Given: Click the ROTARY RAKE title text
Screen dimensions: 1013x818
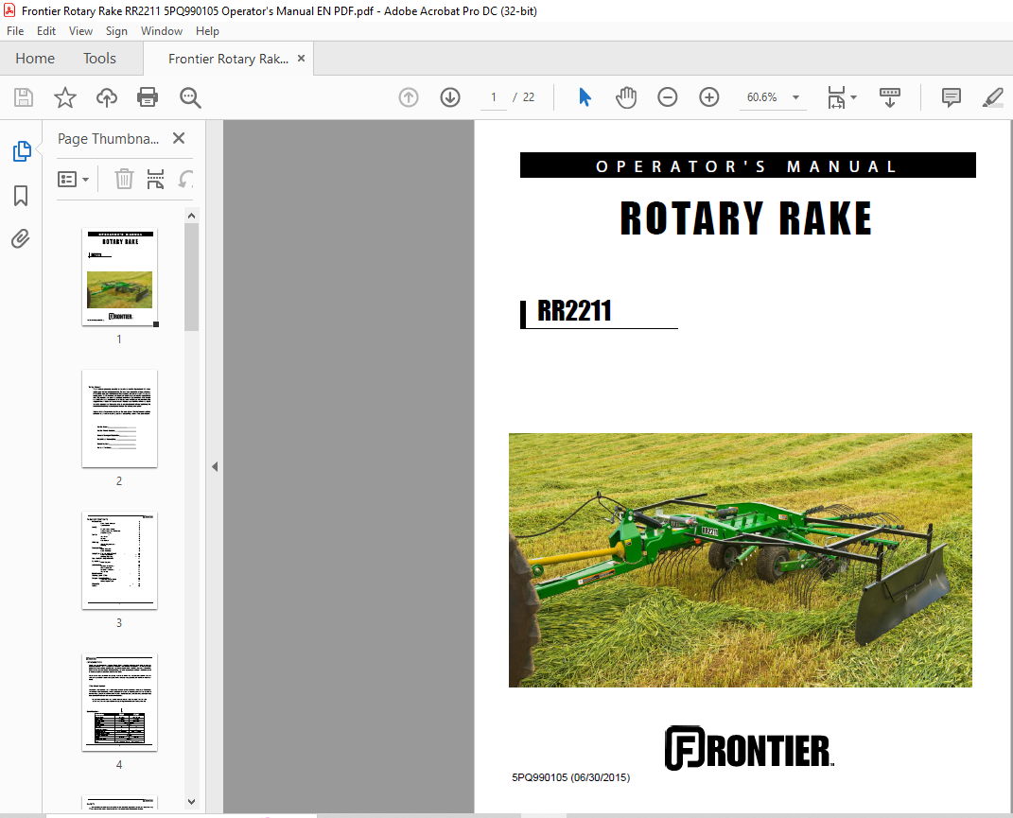Looking at the screenshot, I should click(746, 218).
